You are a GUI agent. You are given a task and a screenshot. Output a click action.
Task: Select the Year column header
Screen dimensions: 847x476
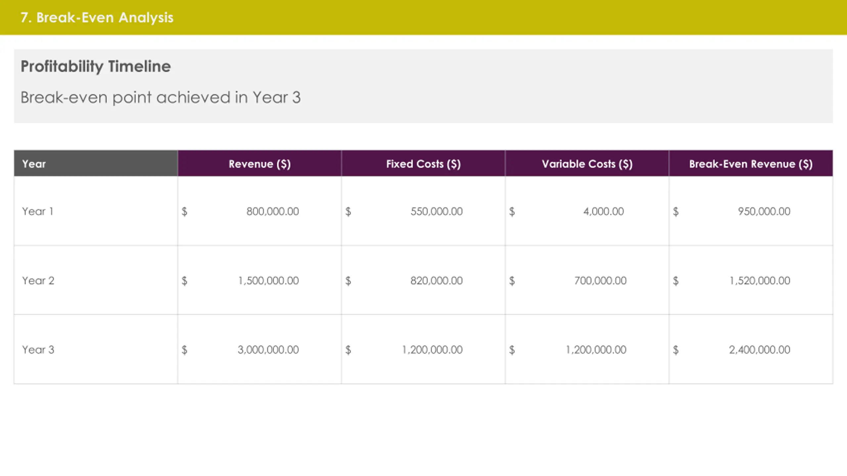(x=96, y=164)
